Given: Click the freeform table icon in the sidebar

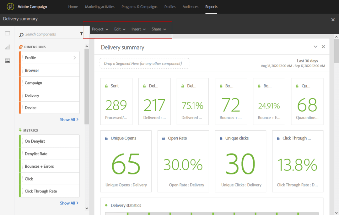Looking at the screenshot, I should tap(7, 60).
